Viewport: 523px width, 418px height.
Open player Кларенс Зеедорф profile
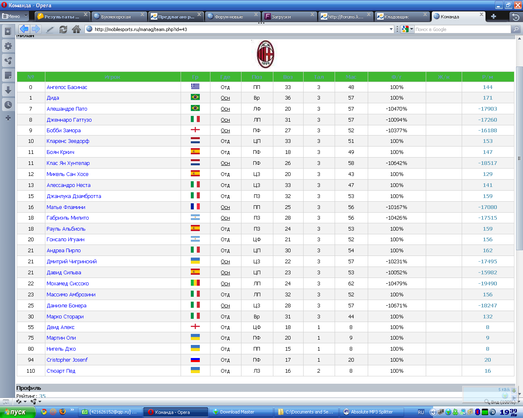pyautogui.click(x=68, y=141)
